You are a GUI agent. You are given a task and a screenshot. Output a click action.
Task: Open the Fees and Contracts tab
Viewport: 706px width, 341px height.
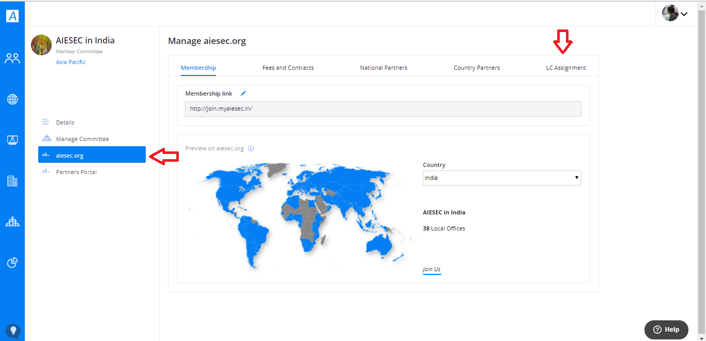[288, 68]
